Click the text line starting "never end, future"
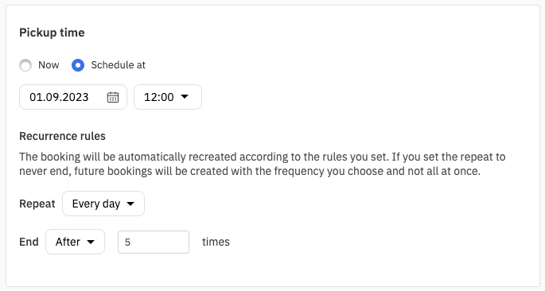 pos(250,171)
